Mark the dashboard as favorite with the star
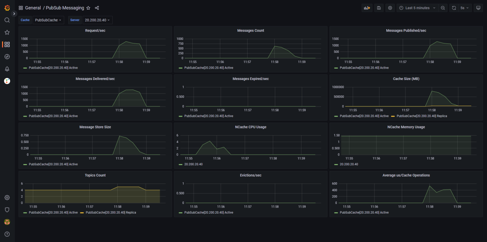The height and width of the screenshot is (242, 487). coord(88,8)
